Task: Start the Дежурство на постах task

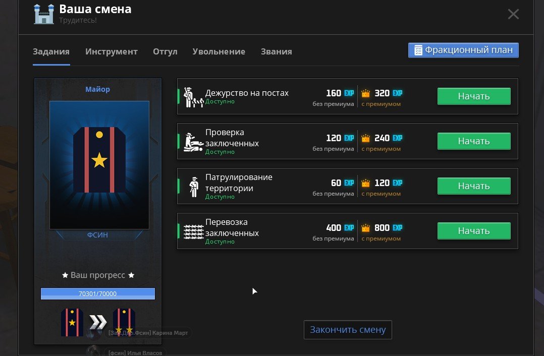Action: click(473, 96)
